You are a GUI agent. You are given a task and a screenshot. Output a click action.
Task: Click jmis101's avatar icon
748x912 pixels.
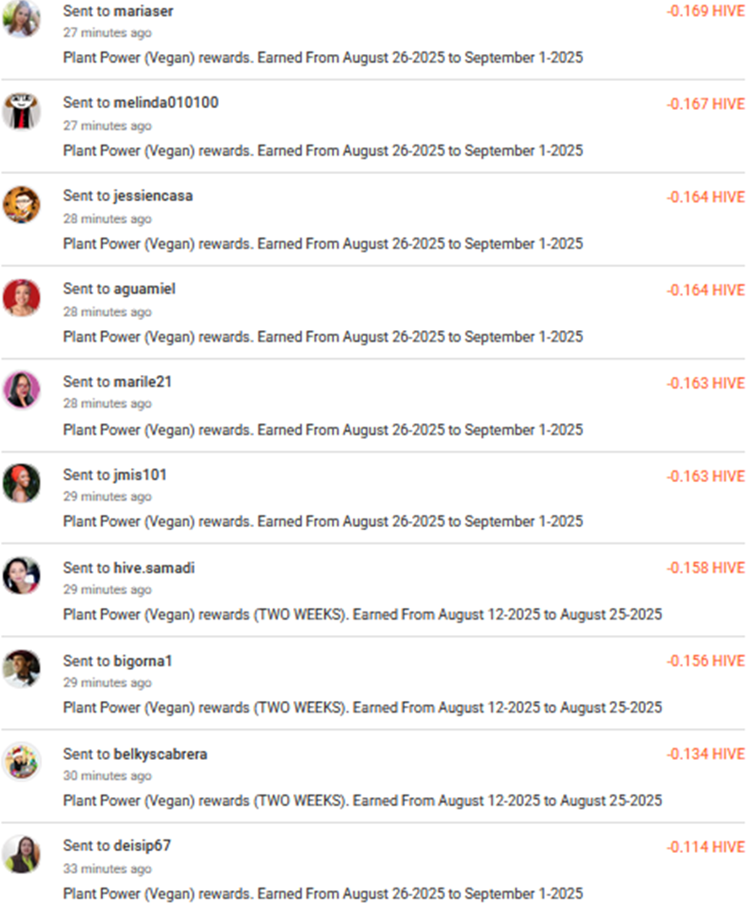[21, 482]
